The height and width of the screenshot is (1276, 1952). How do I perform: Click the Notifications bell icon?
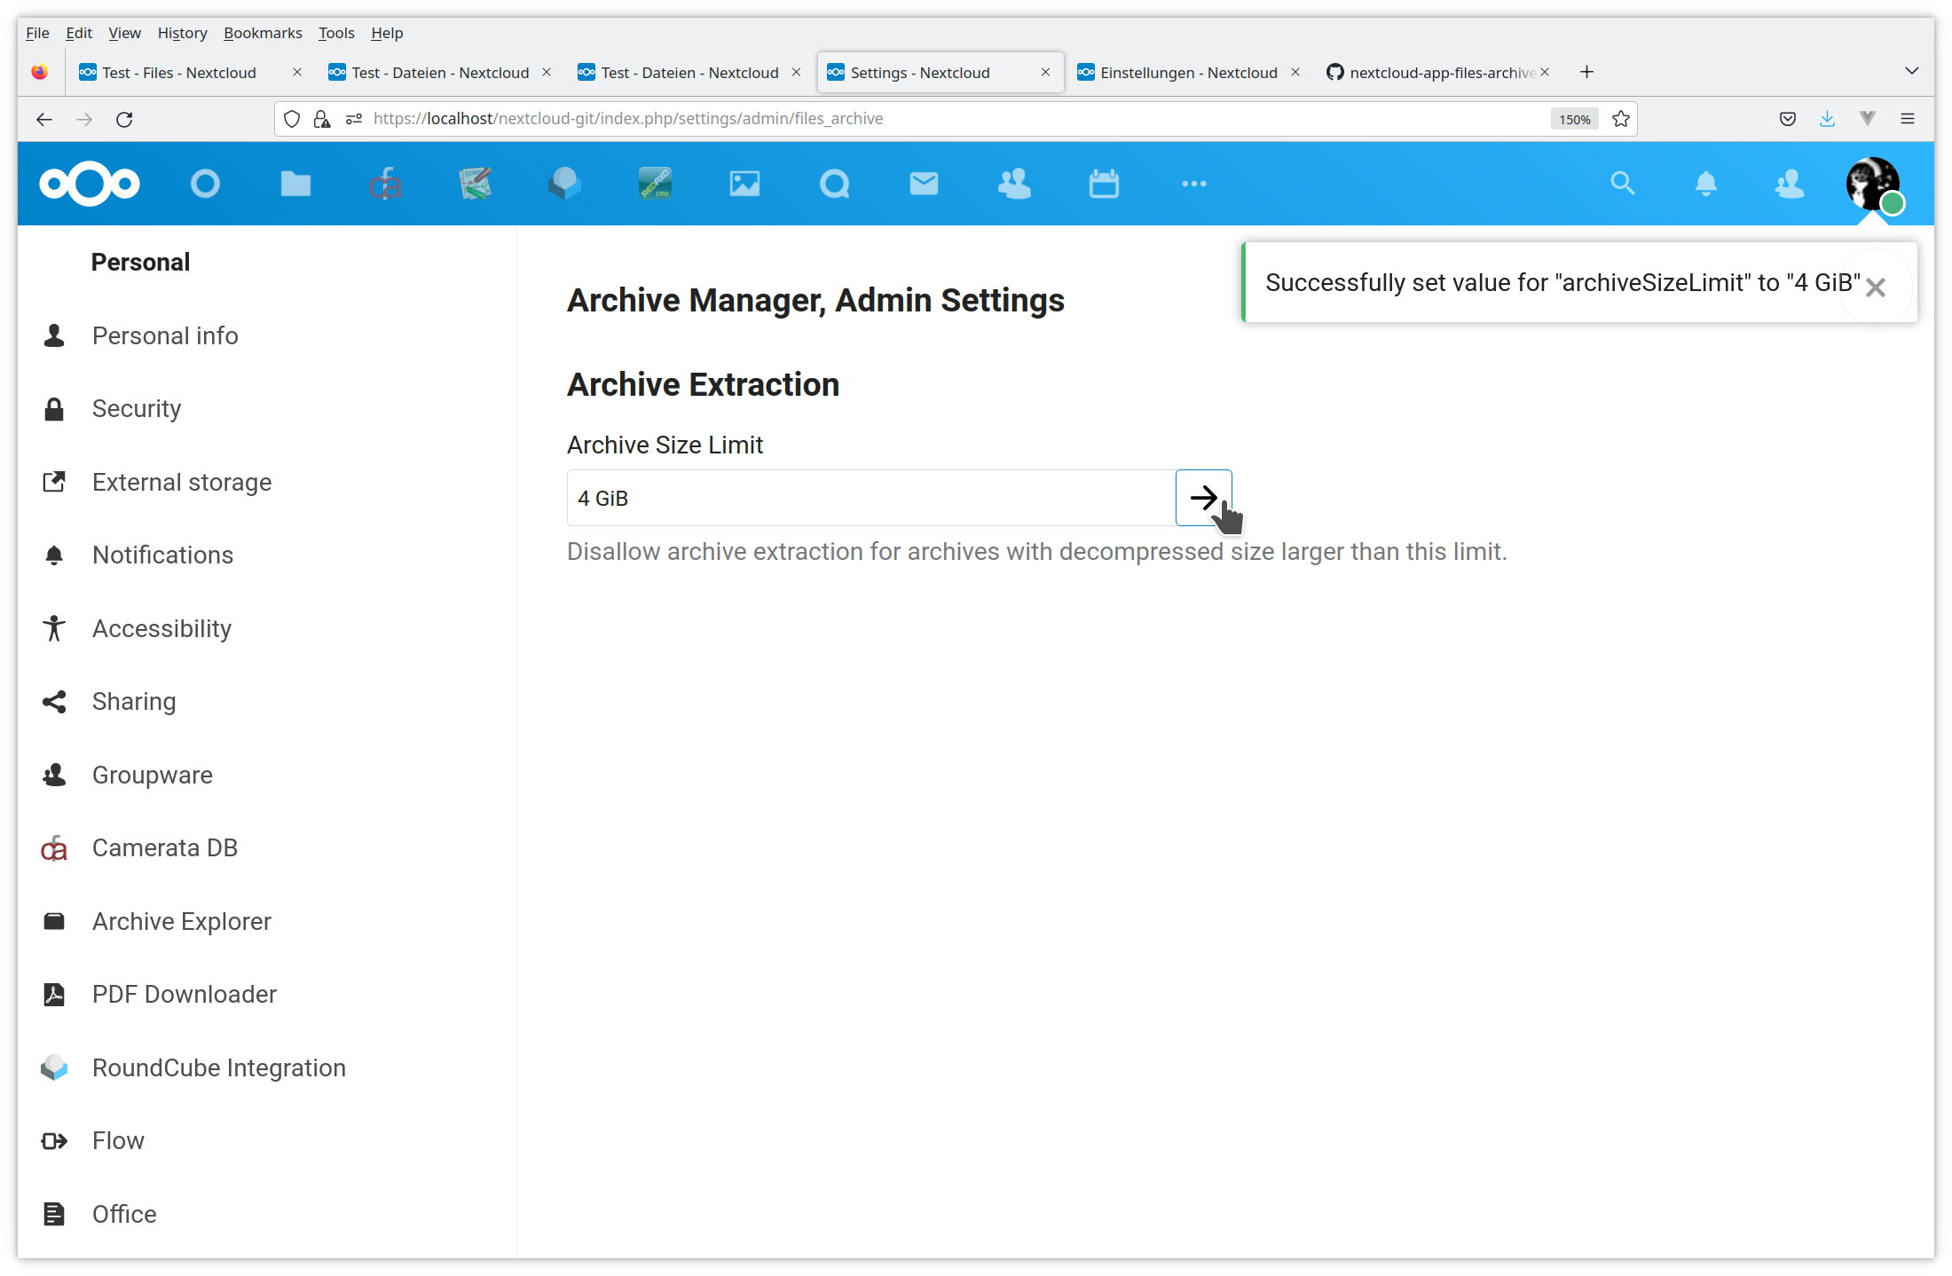(1703, 182)
